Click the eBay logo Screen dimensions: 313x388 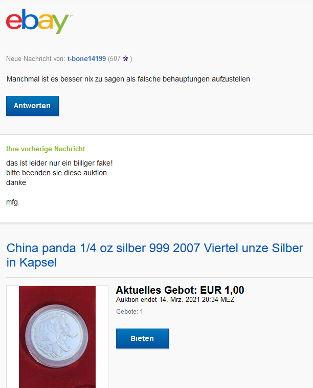click(x=37, y=22)
